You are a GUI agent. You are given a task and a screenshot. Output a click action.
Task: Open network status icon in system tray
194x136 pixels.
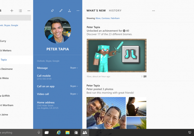(190, 133)
